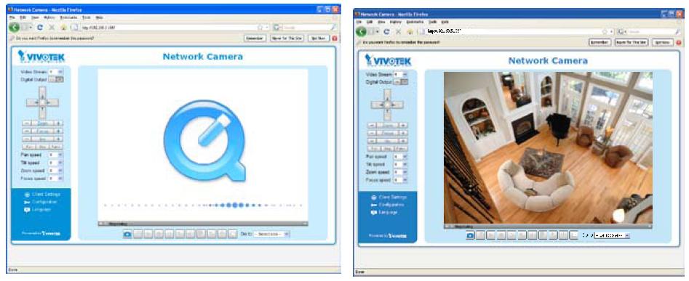Tilt camera up in live-room-video window
The image size is (689, 281).
tap(387, 95)
